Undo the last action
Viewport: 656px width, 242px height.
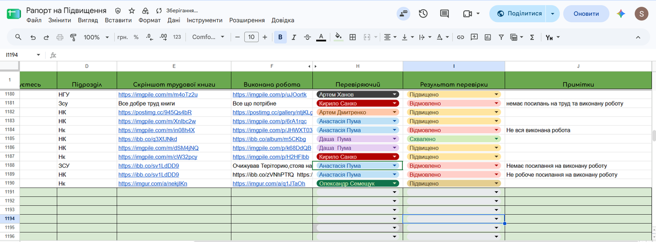[x=33, y=37]
